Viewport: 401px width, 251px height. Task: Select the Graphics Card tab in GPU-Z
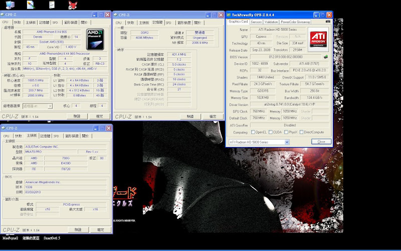click(x=238, y=22)
